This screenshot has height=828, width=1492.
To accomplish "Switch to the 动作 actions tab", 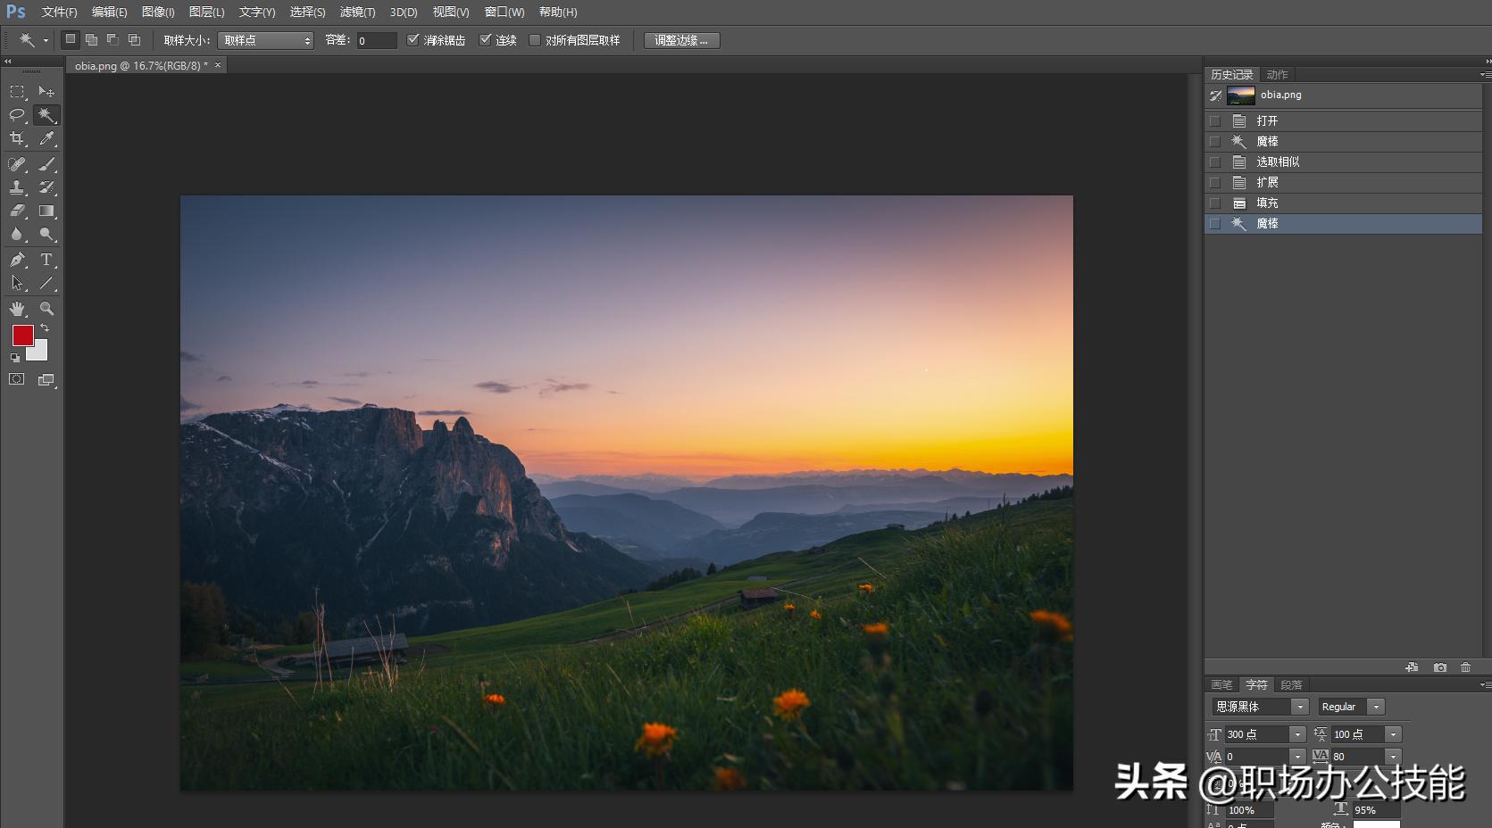I will click(x=1277, y=75).
